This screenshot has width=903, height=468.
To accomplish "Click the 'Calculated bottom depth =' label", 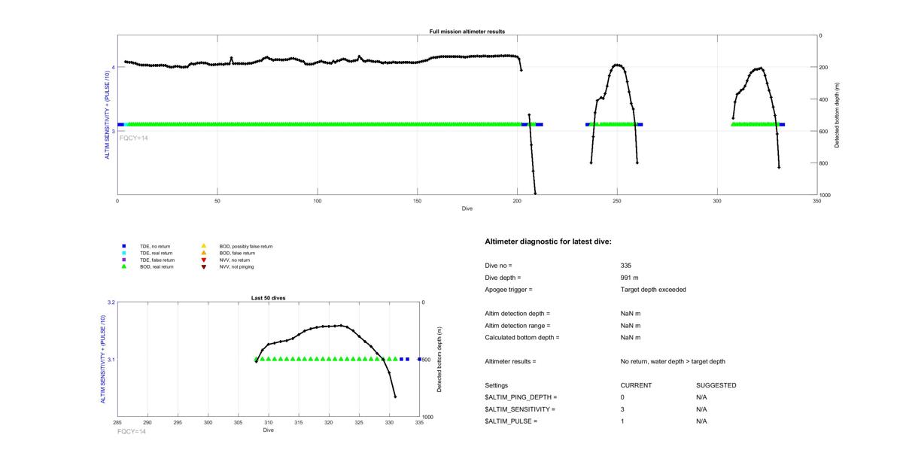I will click(523, 337).
